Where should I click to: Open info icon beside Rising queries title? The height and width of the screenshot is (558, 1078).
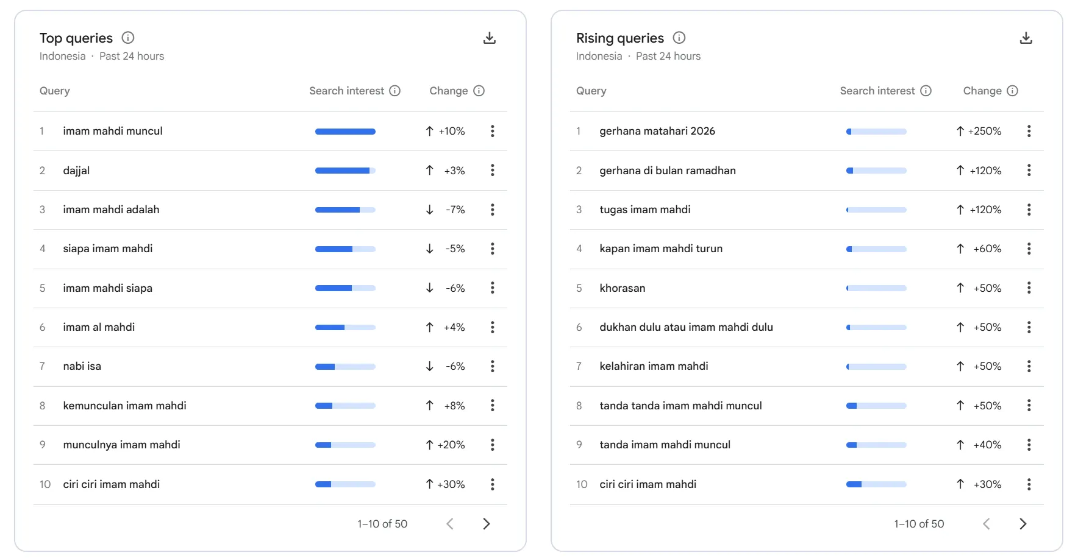(x=679, y=38)
